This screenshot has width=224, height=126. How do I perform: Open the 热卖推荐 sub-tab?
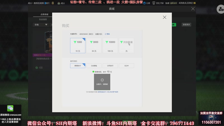tap(43, 19)
